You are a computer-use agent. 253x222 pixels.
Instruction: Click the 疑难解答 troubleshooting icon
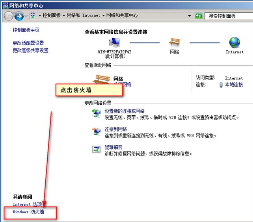pyautogui.click(x=96, y=149)
